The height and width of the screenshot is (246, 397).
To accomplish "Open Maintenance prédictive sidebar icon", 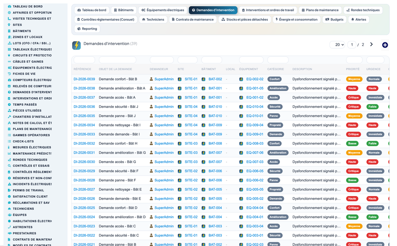I will pos(9,153).
